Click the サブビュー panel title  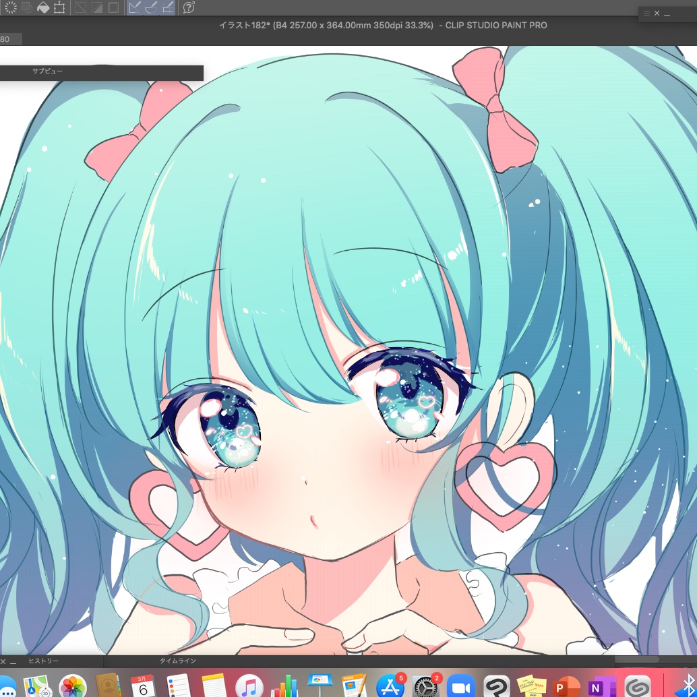[x=48, y=71]
